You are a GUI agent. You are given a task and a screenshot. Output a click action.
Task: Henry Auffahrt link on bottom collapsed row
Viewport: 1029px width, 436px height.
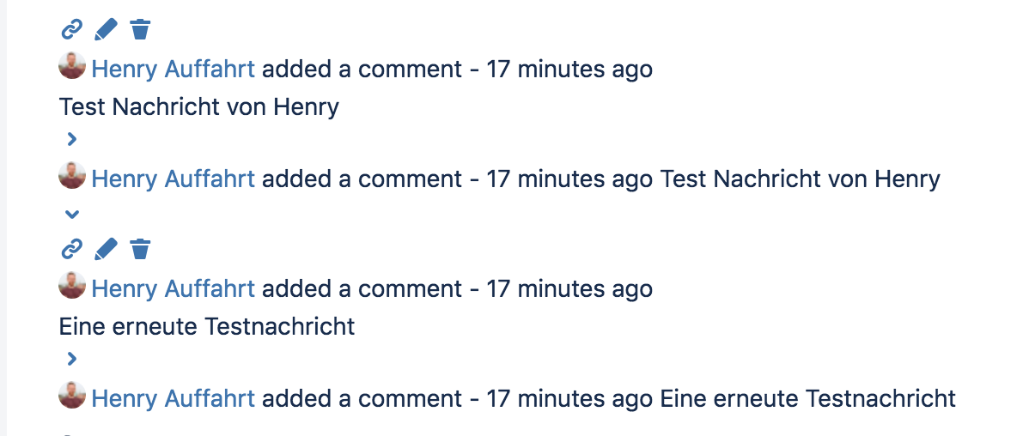pyautogui.click(x=174, y=398)
